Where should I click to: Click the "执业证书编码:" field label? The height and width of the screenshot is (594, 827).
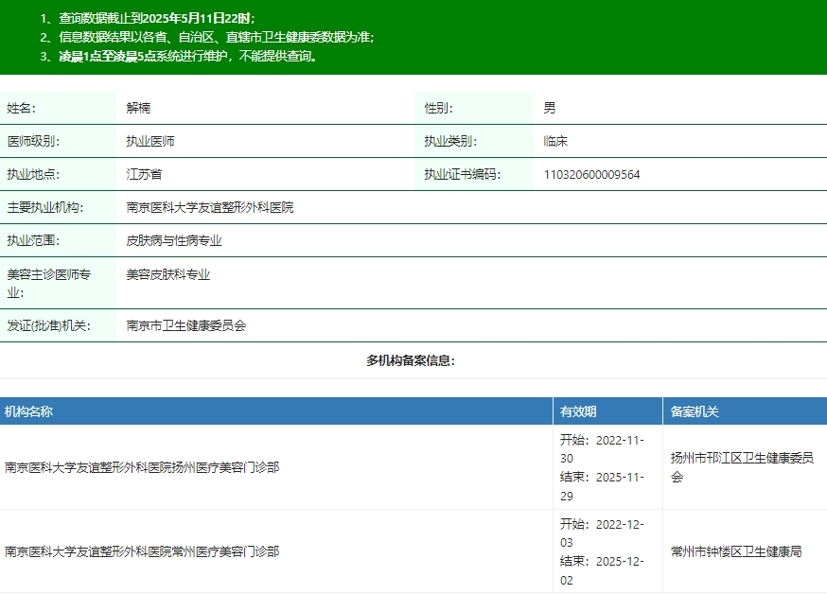[463, 174]
